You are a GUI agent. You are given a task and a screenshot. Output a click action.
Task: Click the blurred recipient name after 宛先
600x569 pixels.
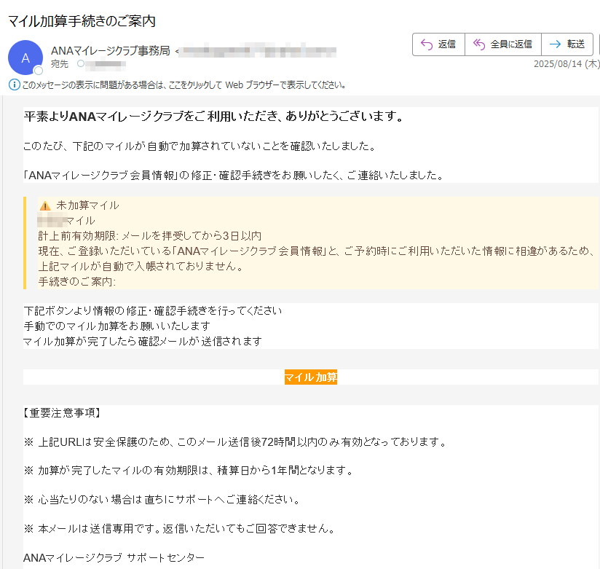click(106, 64)
